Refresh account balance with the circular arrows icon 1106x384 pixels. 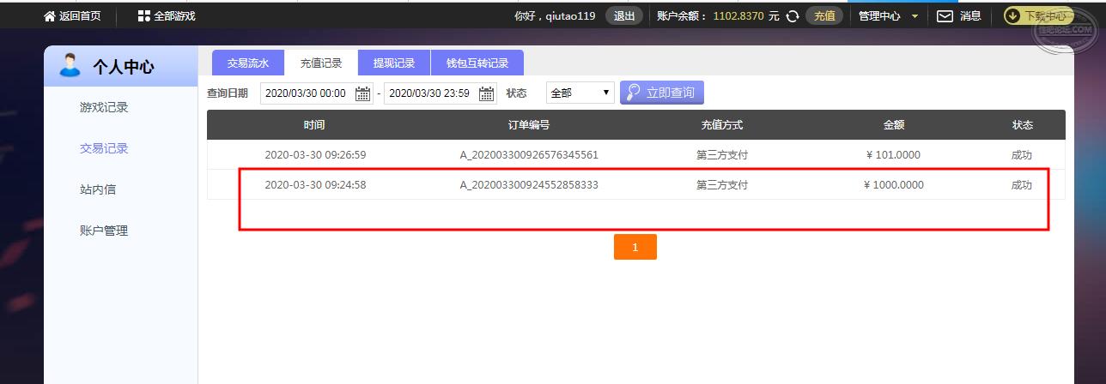pyautogui.click(x=793, y=15)
